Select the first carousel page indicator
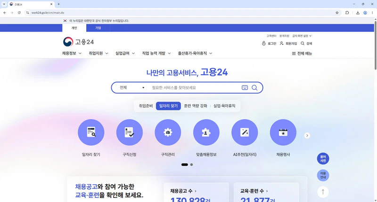This screenshot has width=377, height=202. pos(185,164)
